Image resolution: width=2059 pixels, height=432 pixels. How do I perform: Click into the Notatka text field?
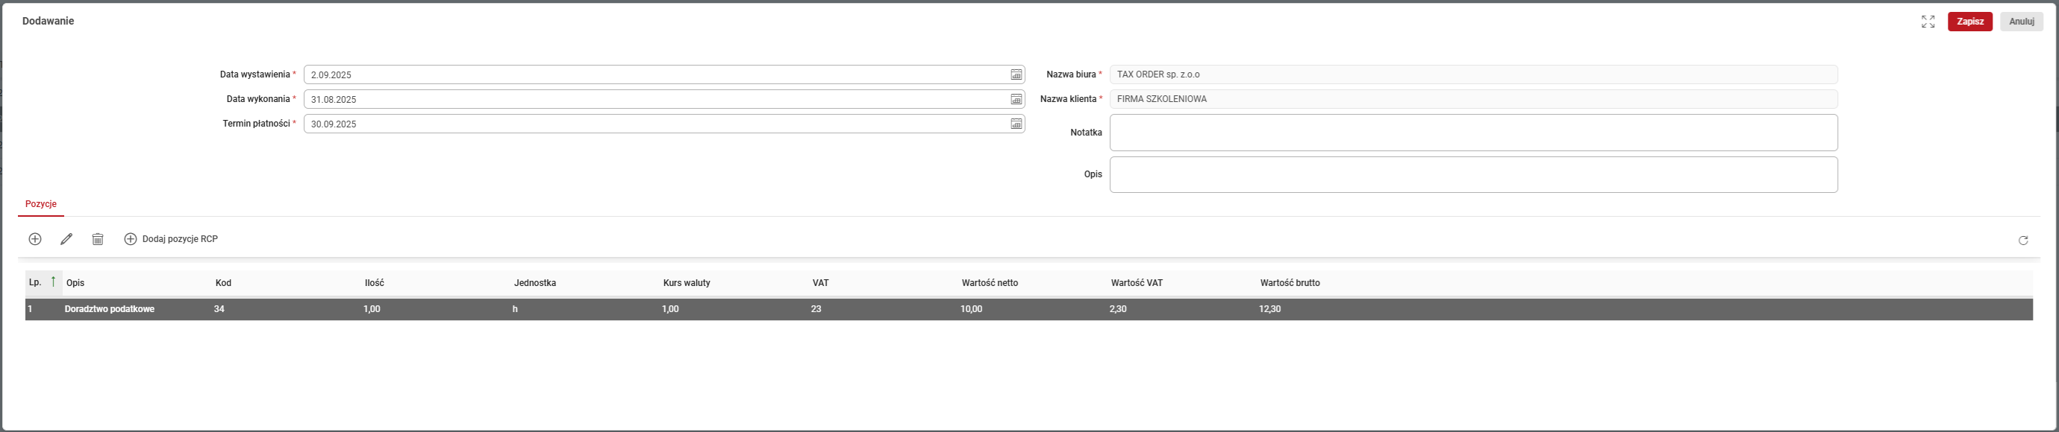1472,133
